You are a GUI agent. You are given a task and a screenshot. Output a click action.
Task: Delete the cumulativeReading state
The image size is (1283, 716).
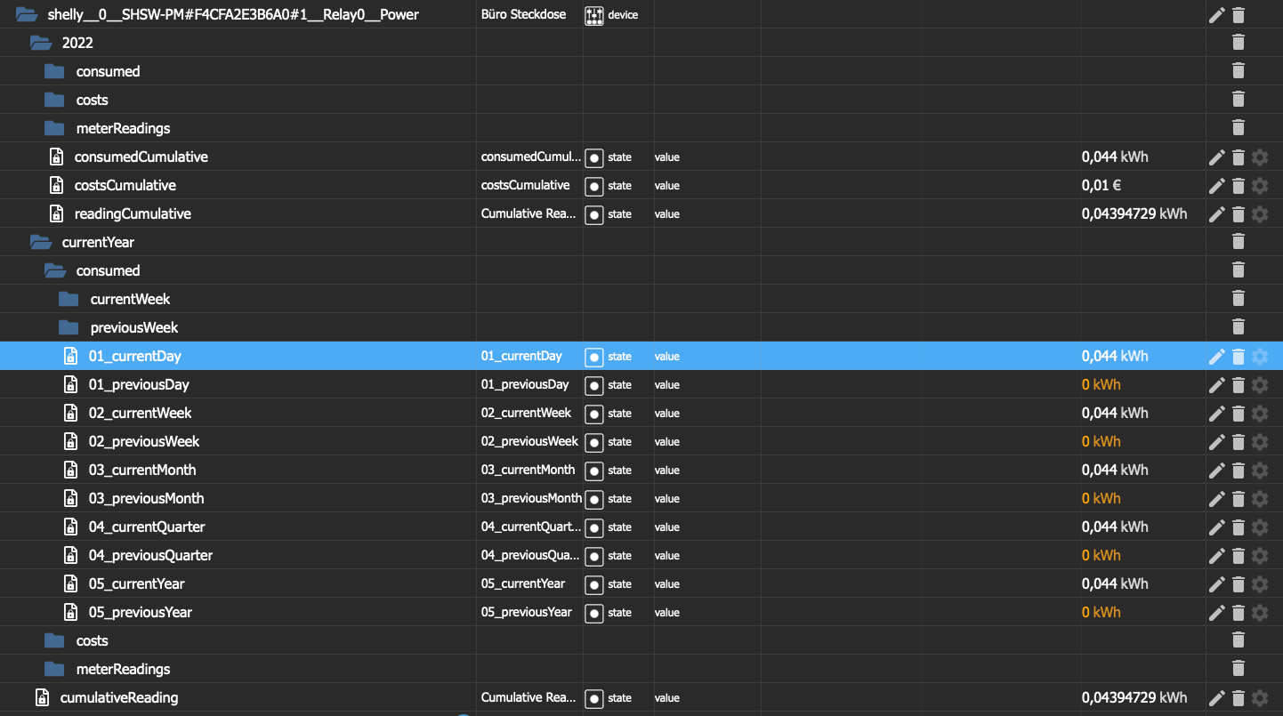[x=1238, y=698]
